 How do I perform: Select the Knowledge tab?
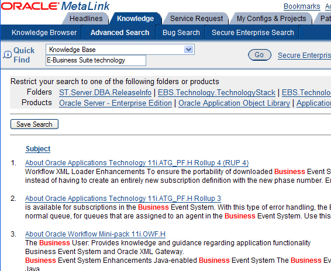coord(135,19)
